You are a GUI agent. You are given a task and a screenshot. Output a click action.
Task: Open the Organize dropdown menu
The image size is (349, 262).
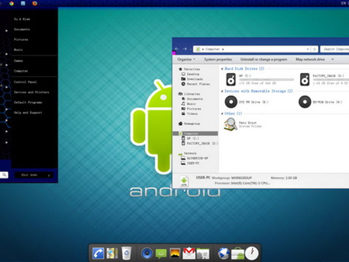click(x=186, y=59)
